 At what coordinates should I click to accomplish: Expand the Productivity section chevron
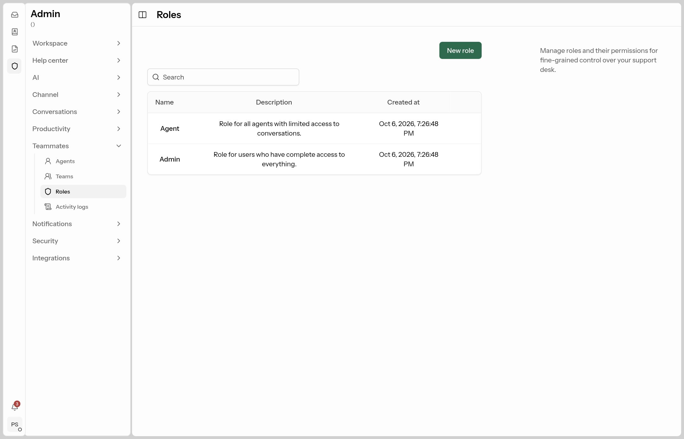tap(119, 129)
